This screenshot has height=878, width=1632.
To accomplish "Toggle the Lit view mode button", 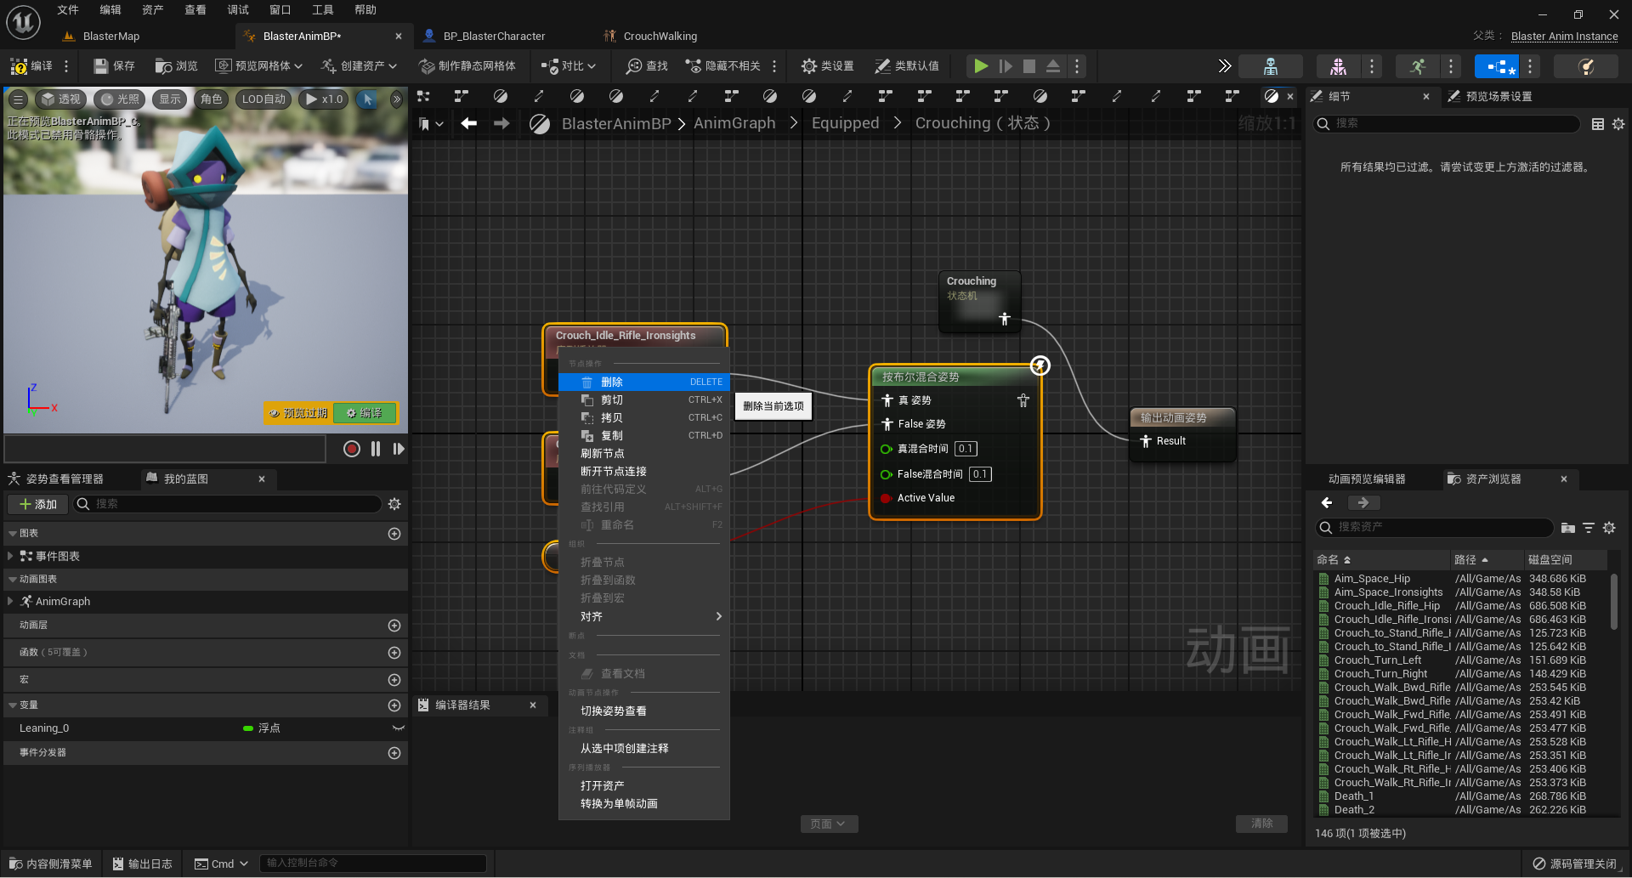I will coord(119,99).
